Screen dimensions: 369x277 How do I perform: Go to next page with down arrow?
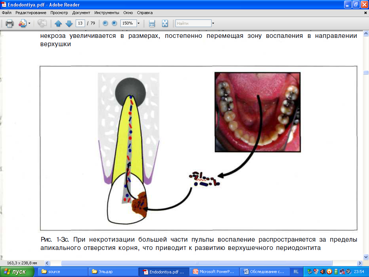click(69, 23)
